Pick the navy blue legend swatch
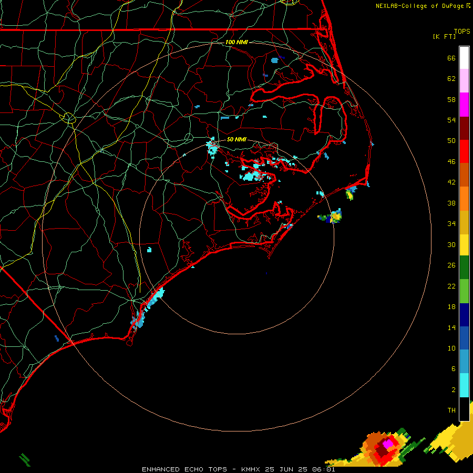The width and height of the screenshot is (473, 473). click(464, 315)
